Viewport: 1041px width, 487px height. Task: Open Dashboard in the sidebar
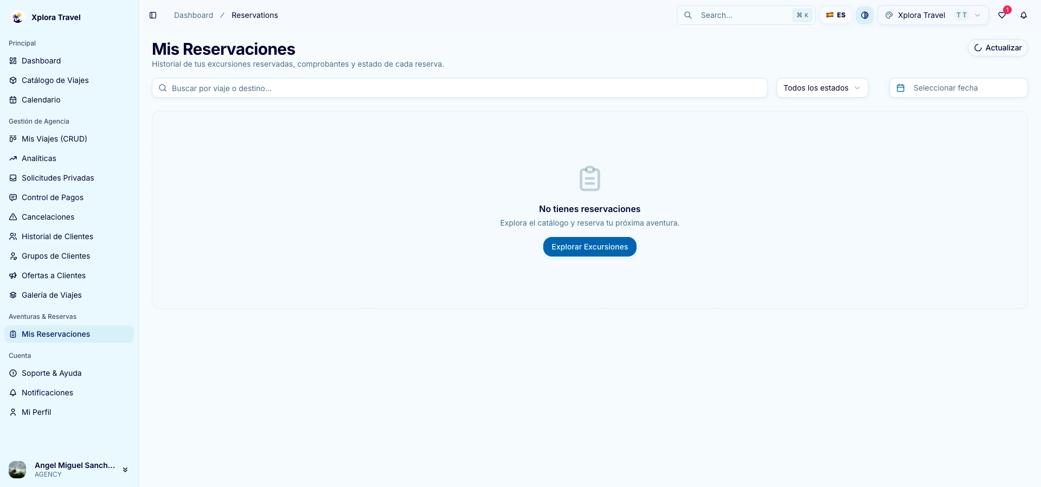pyautogui.click(x=69, y=61)
